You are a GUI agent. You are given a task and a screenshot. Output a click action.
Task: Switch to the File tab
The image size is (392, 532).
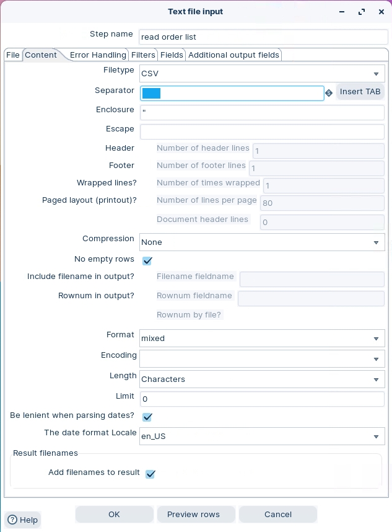tap(13, 55)
